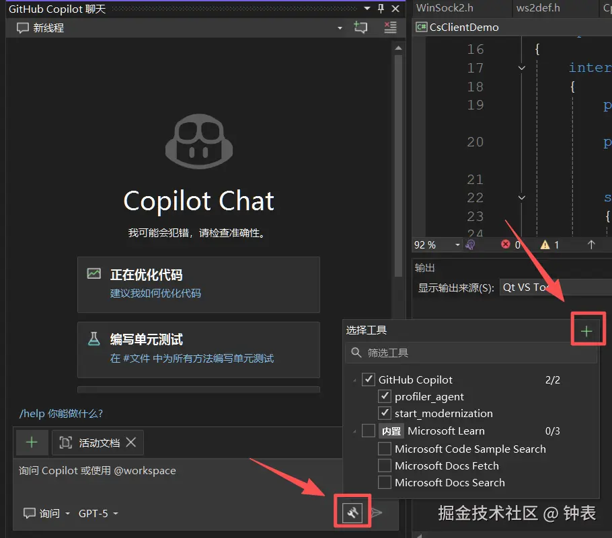Click the error count icon in editor status

pos(506,244)
